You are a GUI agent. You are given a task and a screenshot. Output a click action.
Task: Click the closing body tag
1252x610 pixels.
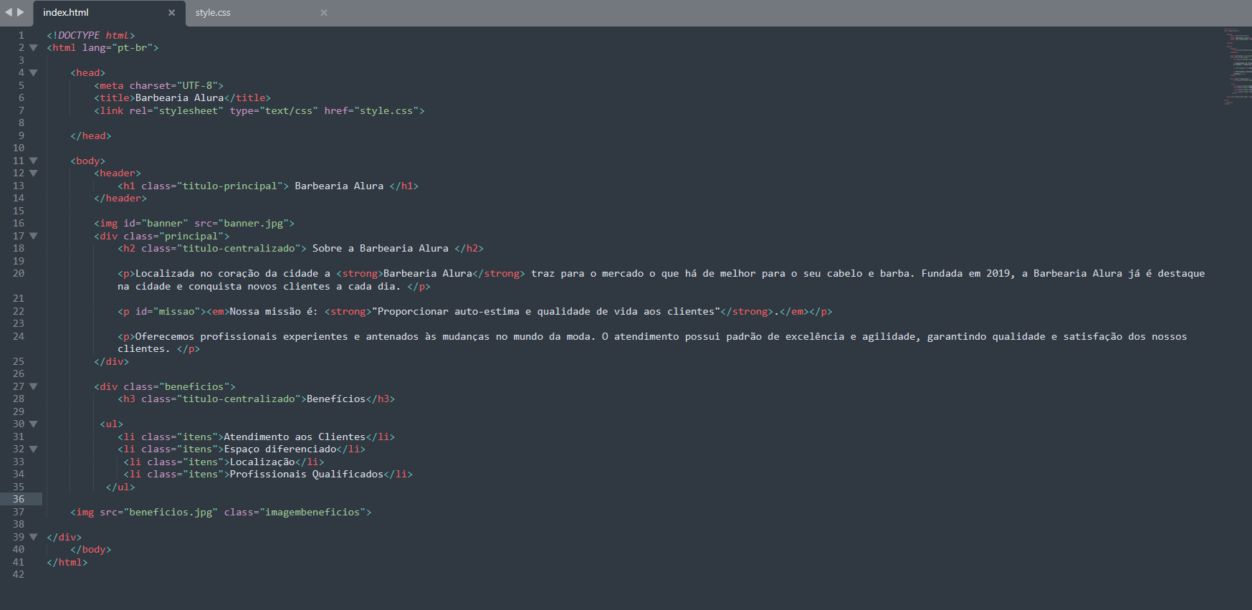(91, 550)
